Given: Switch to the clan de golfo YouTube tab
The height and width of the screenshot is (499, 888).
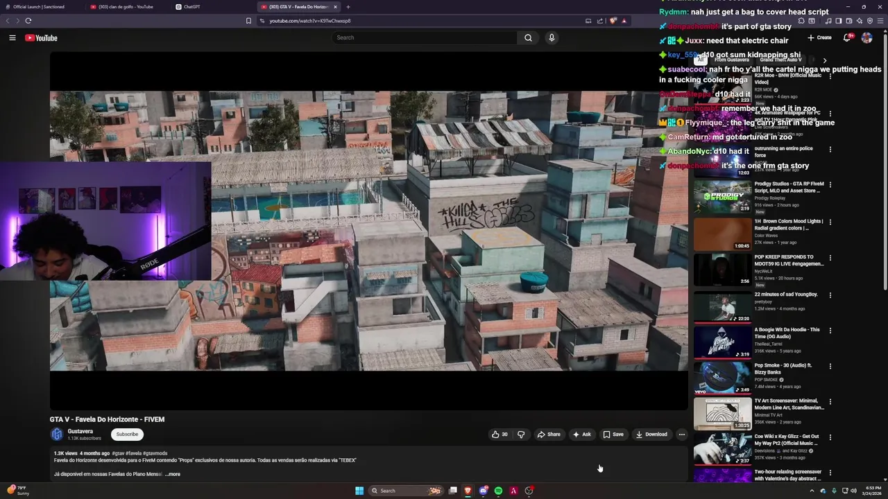Looking at the screenshot, I should pos(126,7).
